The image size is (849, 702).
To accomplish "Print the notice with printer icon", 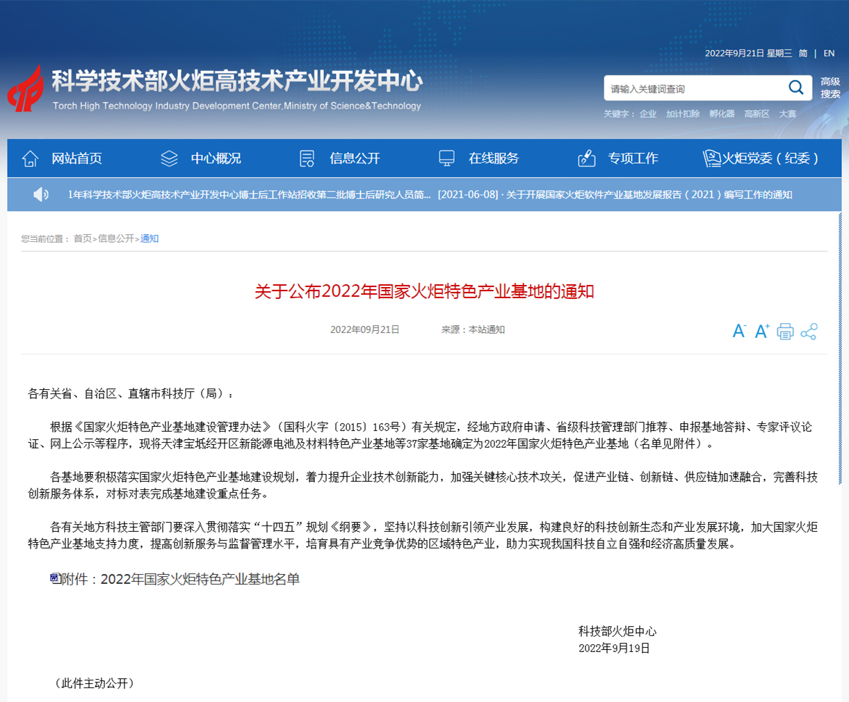I will tap(785, 332).
